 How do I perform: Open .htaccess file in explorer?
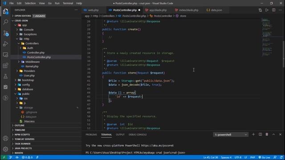pos(29,121)
